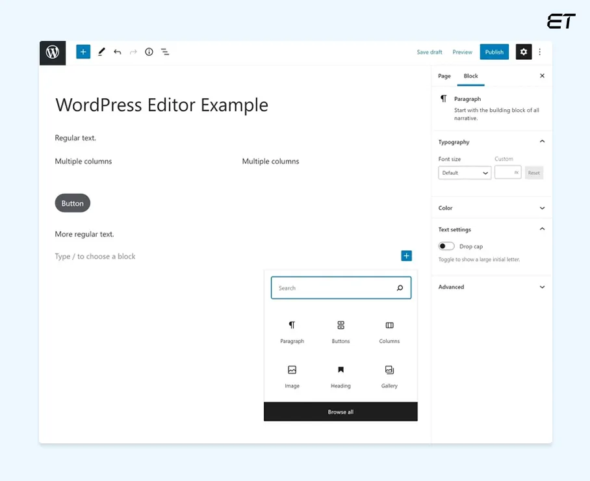
Task: Click the Custom font size field
Action: click(507, 172)
